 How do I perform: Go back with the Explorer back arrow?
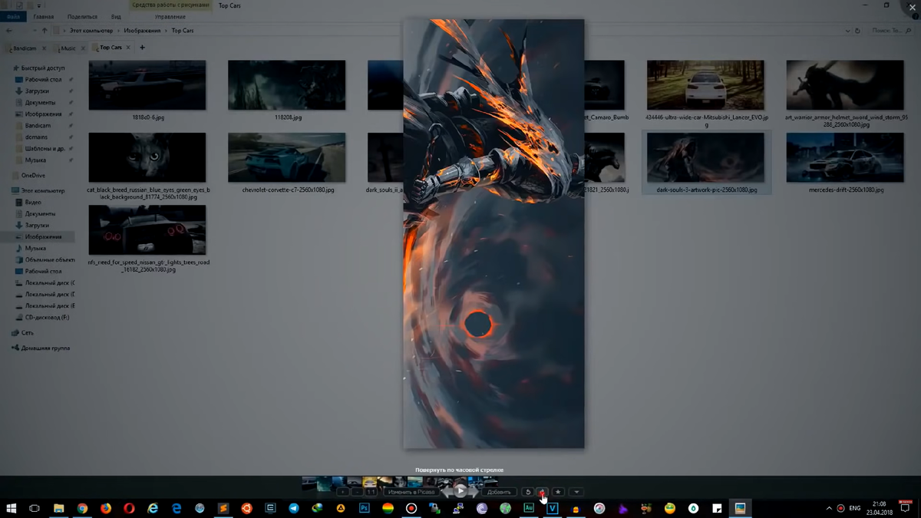pyautogui.click(x=9, y=31)
